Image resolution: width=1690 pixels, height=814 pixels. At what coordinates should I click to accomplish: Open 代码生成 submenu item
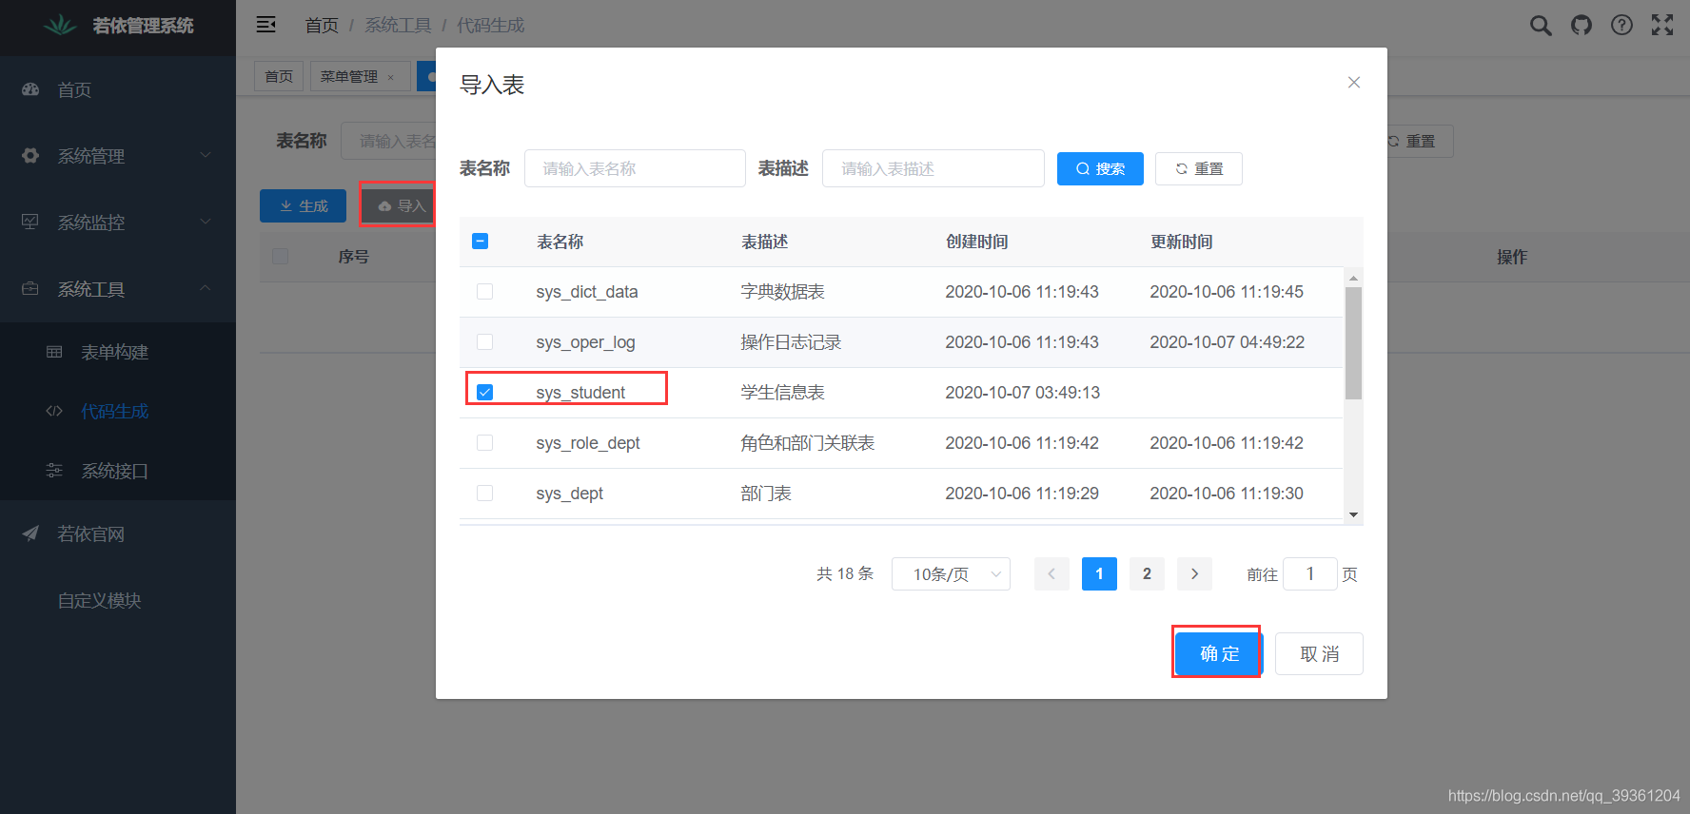[118, 411]
